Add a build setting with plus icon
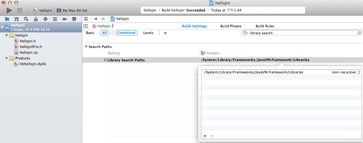 tap(165, 33)
